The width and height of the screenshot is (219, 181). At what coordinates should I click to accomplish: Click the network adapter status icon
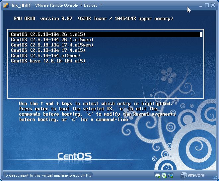171,175
